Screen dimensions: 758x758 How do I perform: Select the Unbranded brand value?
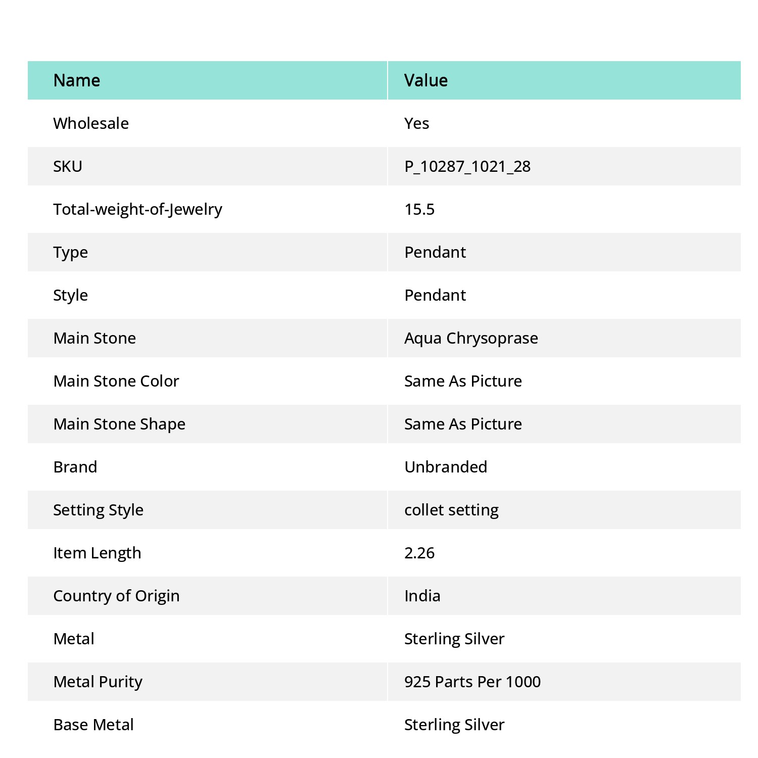click(446, 467)
